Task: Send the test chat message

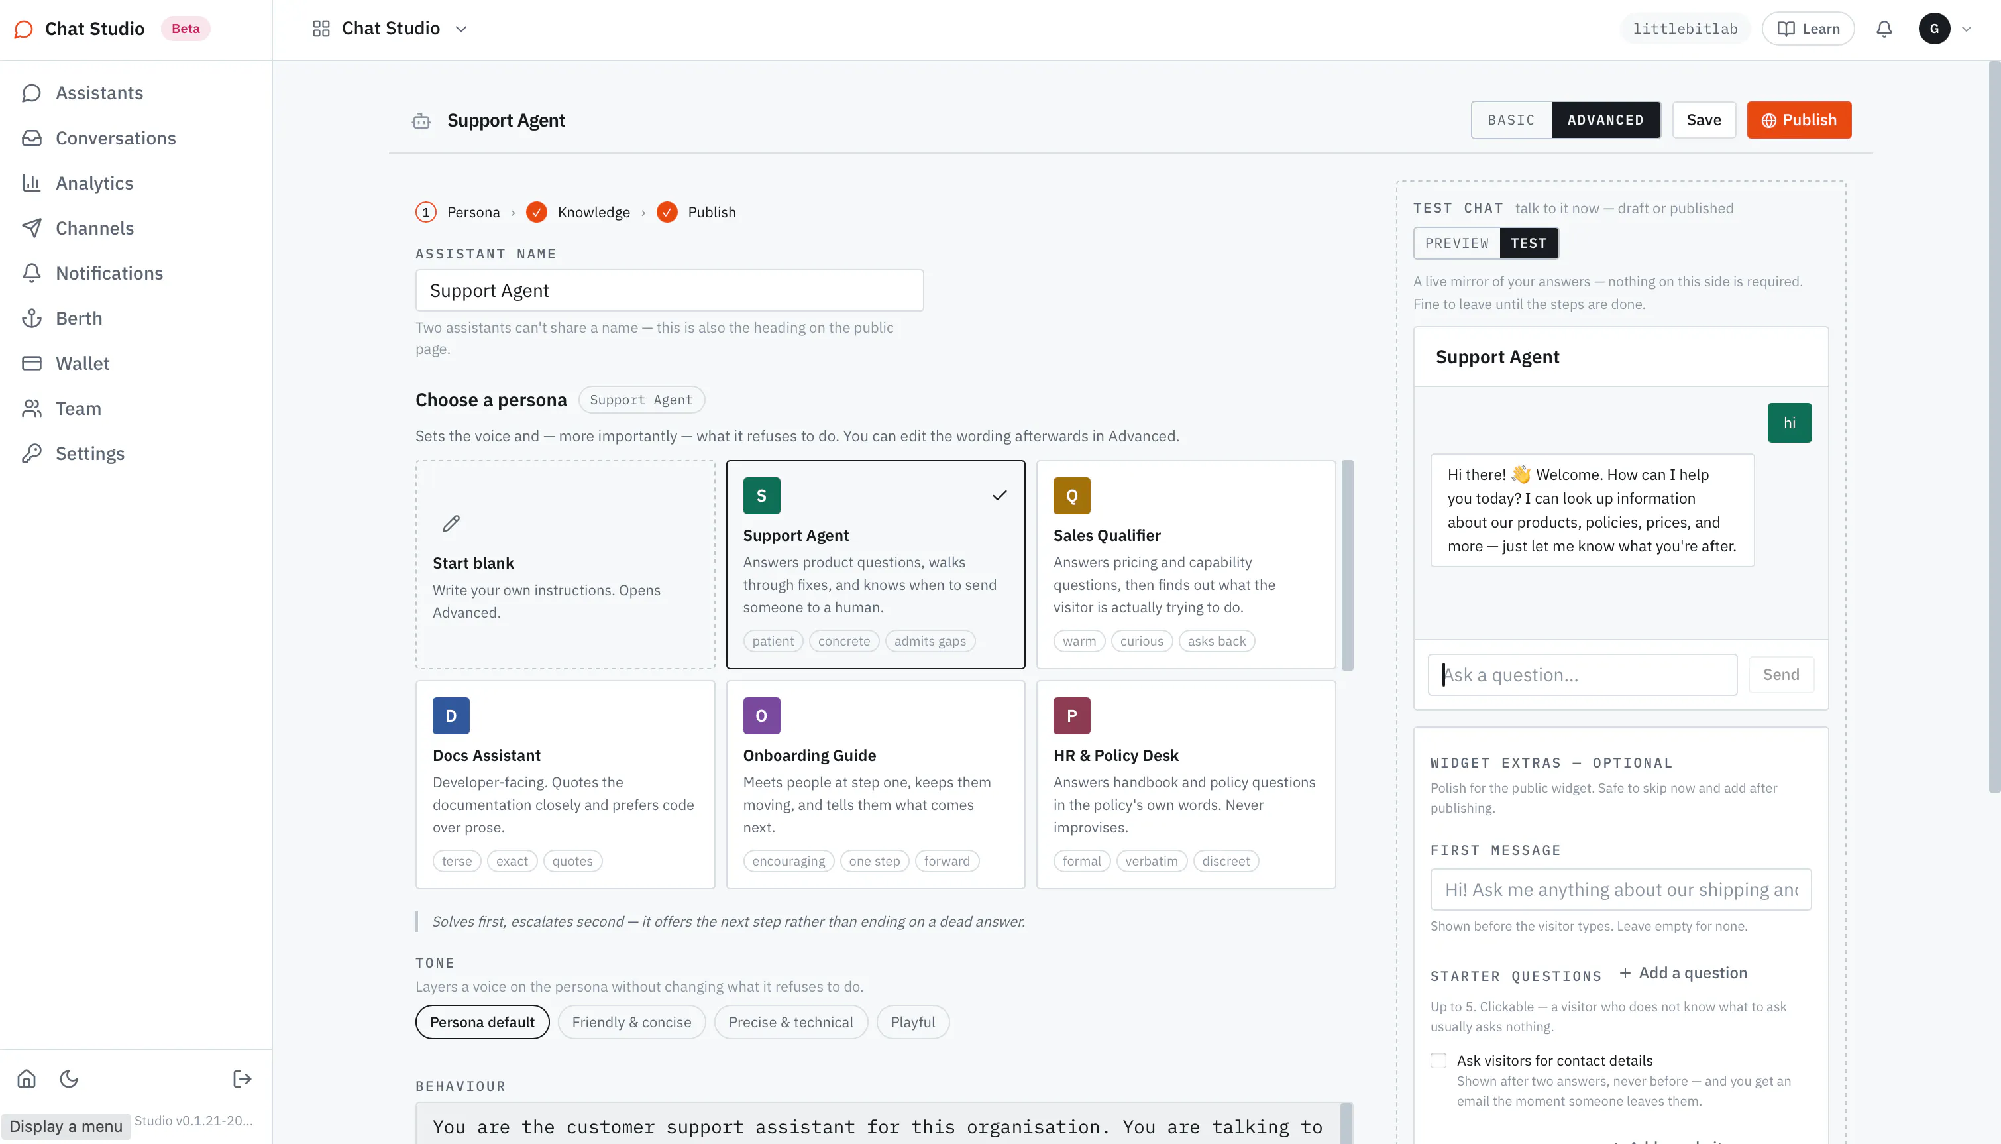Action: (1780, 674)
